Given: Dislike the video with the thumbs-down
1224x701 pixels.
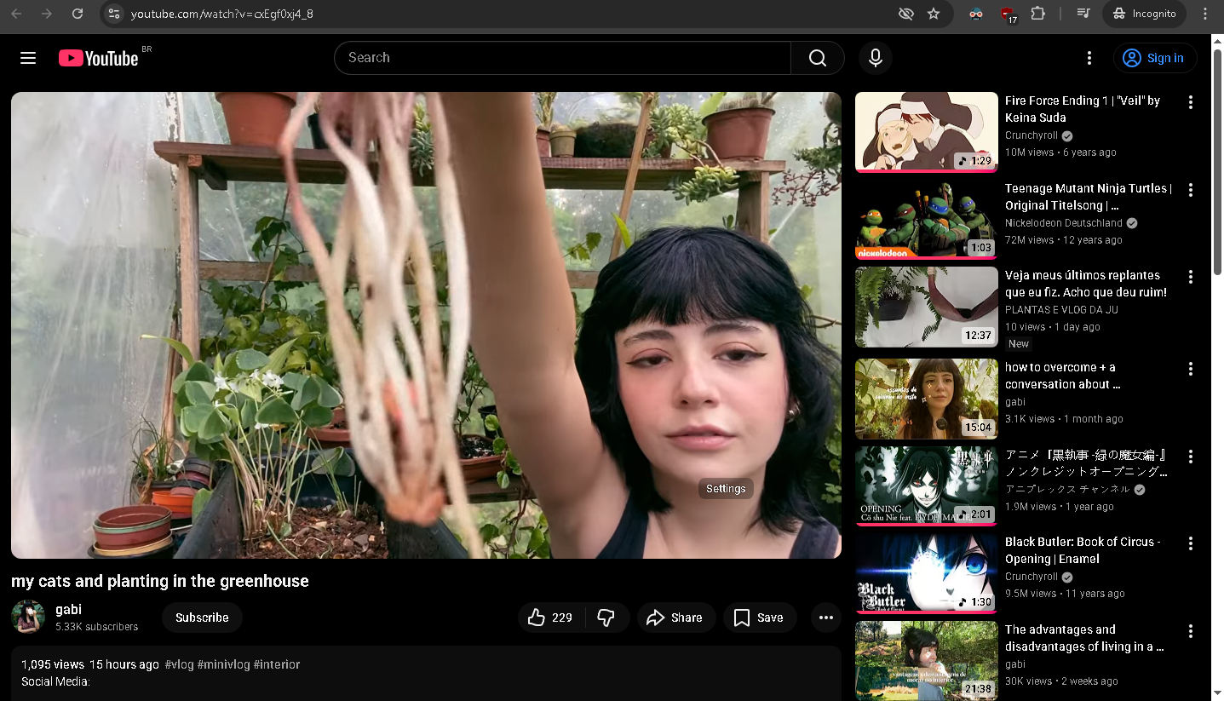Looking at the screenshot, I should 606,618.
